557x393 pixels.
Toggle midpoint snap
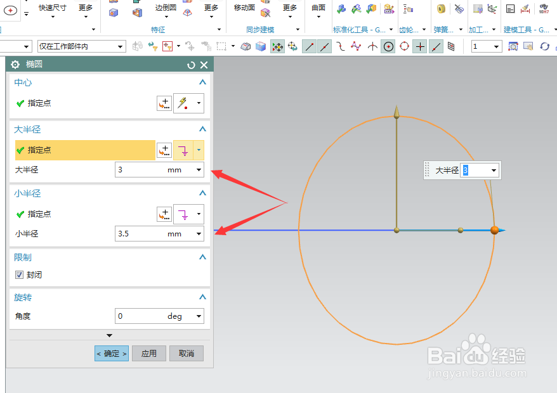tap(324, 46)
